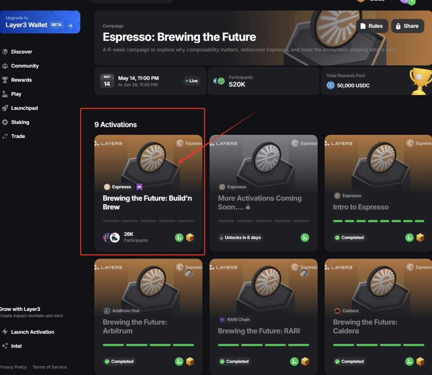Viewport: 432px width, 375px height.
Task: Click the Rules document icon
Action: [x=363, y=26]
